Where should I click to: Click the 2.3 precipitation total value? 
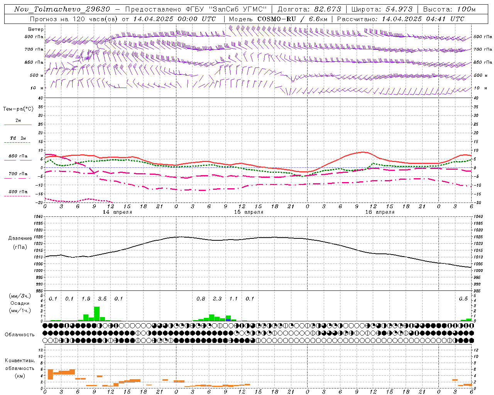tap(217, 299)
